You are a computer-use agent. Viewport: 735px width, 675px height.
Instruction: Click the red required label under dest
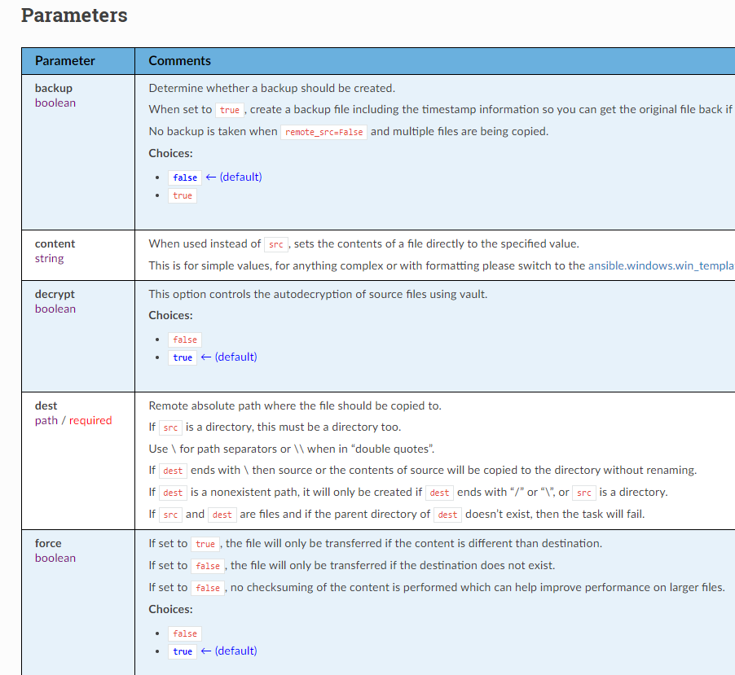[x=90, y=421]
